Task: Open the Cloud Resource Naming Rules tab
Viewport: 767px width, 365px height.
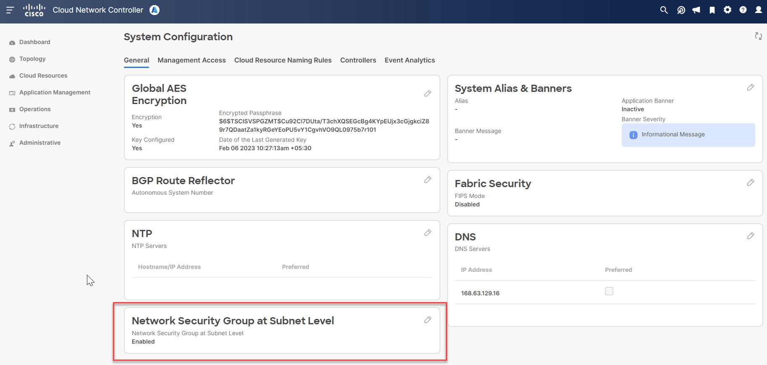Action: click(283, 60)
